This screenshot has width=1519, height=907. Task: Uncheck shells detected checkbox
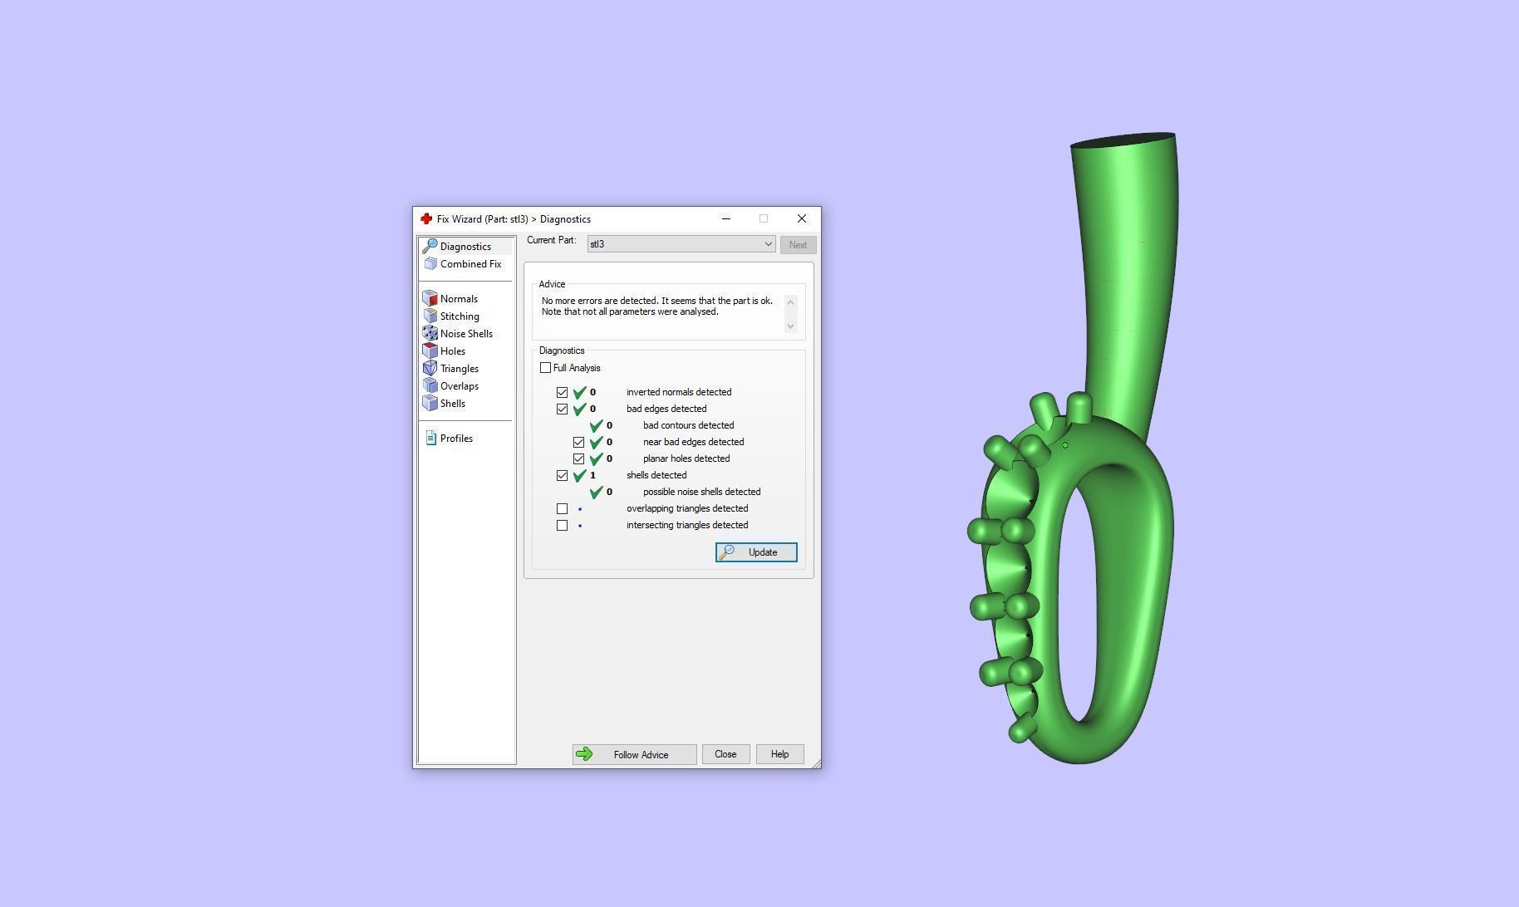(x=562, y=475)
